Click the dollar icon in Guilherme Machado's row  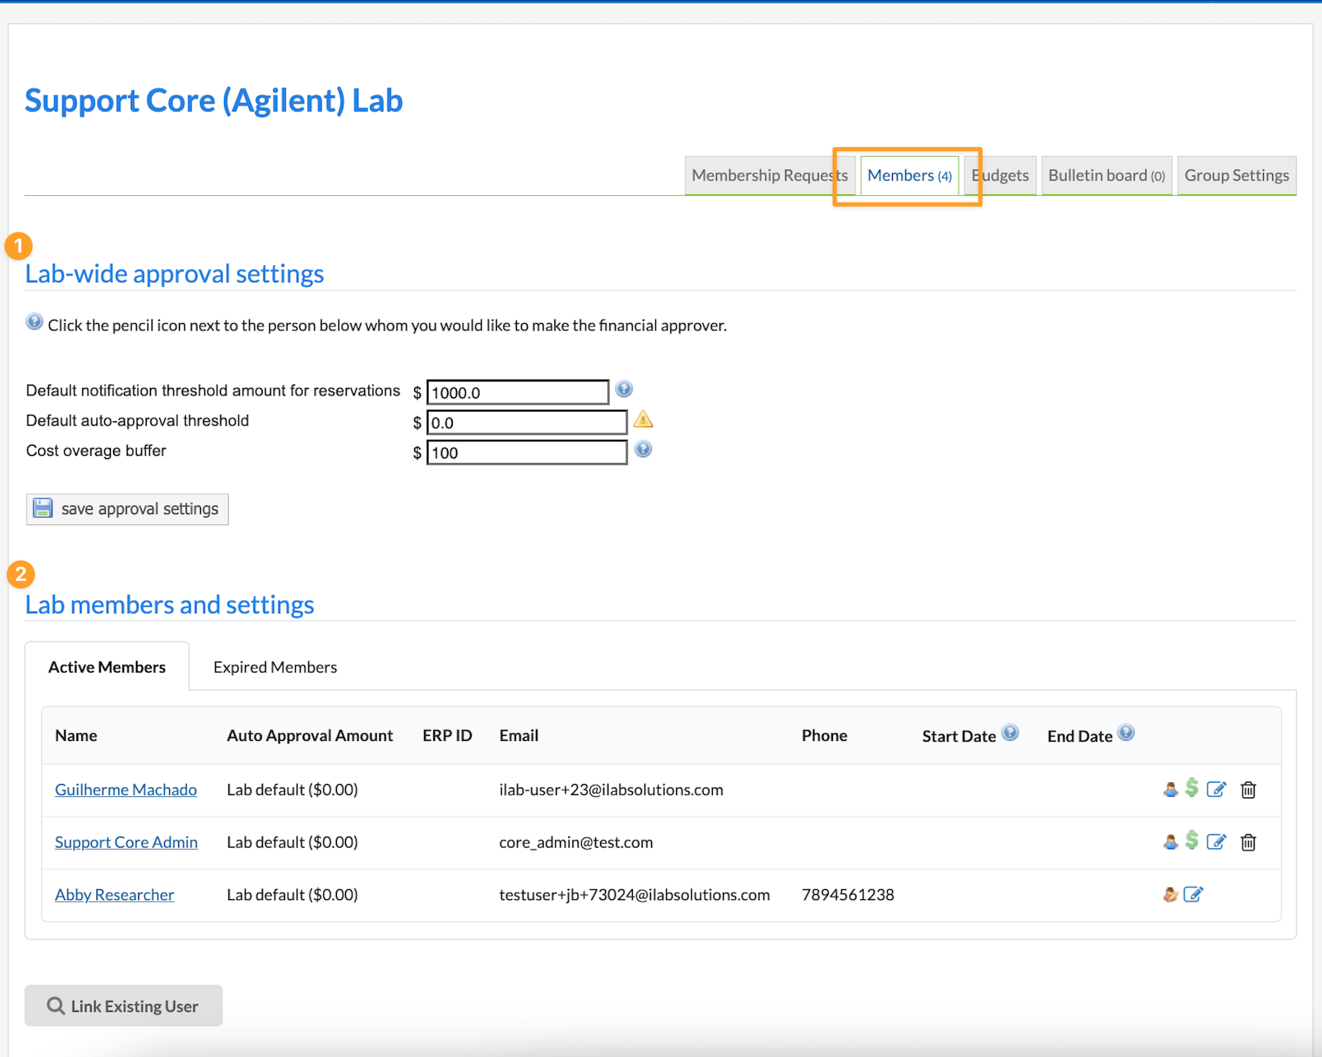click(x=1192, y=788)
